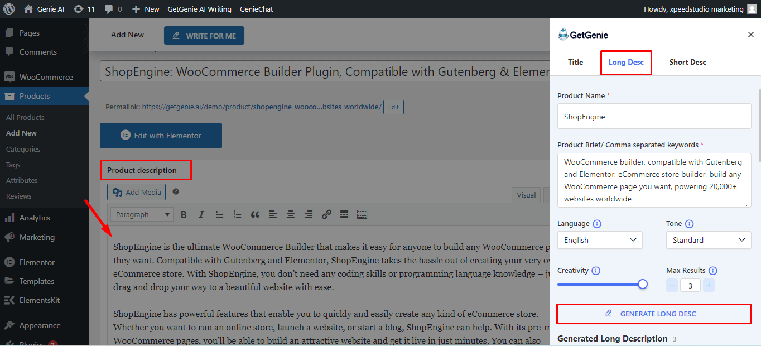
Task: Click the Language info icon
Action: [x=596, y=224]
